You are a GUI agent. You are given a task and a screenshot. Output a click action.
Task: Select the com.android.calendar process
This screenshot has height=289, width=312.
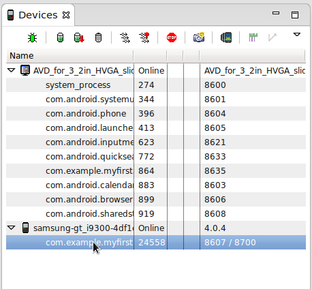pos(156,185)
